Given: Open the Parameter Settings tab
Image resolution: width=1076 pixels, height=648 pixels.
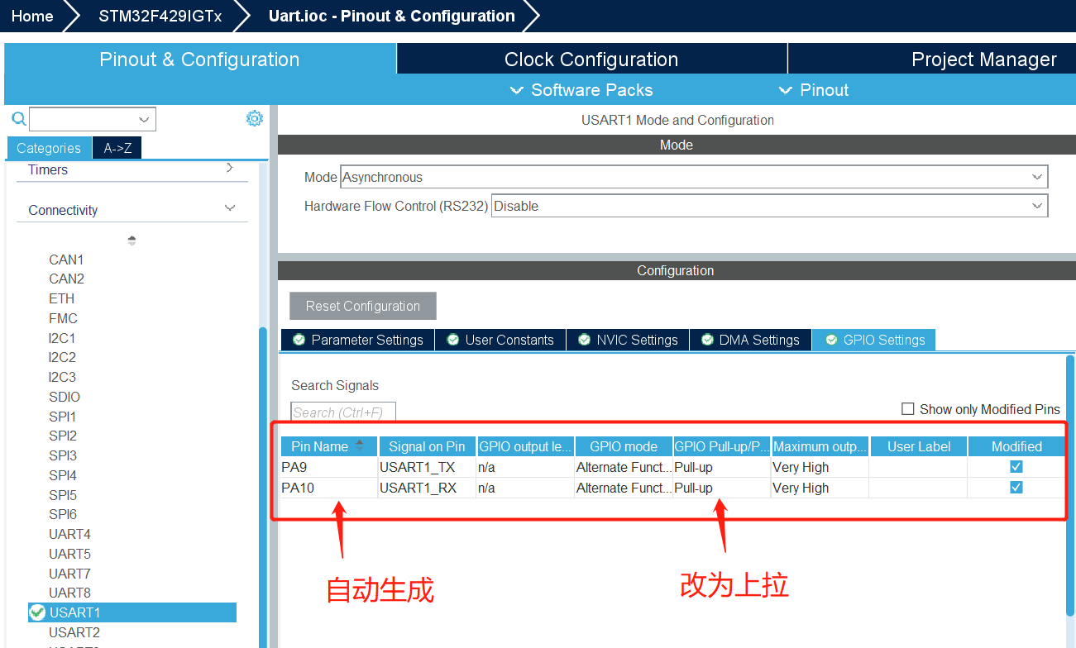Looking at the screenshot, I should coord(357,340).
